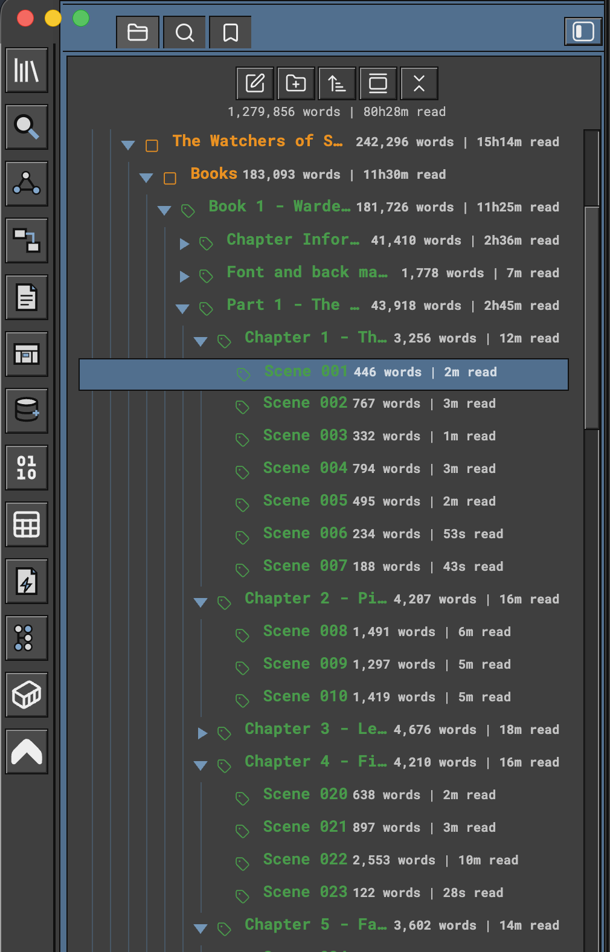Image resolution: width=610 pixels, height=952 pixels.
Task: Open the node tree sidebar icon
Action: [x=27, y=638]
